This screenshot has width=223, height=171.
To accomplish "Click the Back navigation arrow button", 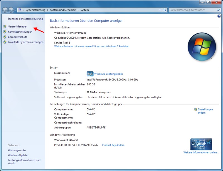I will pyautogui.click(x=5, y=10).
